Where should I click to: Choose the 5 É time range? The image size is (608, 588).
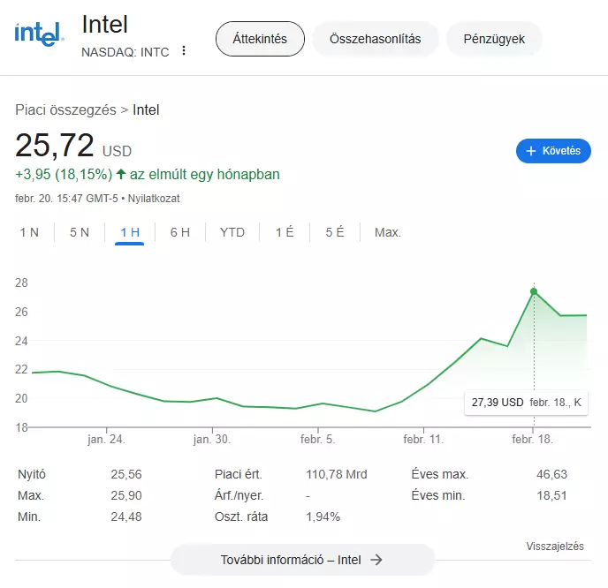tap(335, 232)
